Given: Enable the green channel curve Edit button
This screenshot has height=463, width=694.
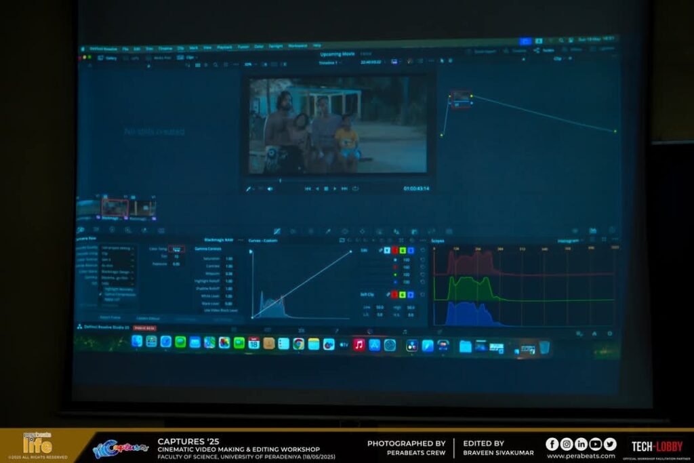Looking at the screenshot, I should (x=403, y=250).
